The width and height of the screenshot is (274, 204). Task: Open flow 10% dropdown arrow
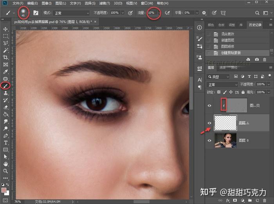[160, 13]
